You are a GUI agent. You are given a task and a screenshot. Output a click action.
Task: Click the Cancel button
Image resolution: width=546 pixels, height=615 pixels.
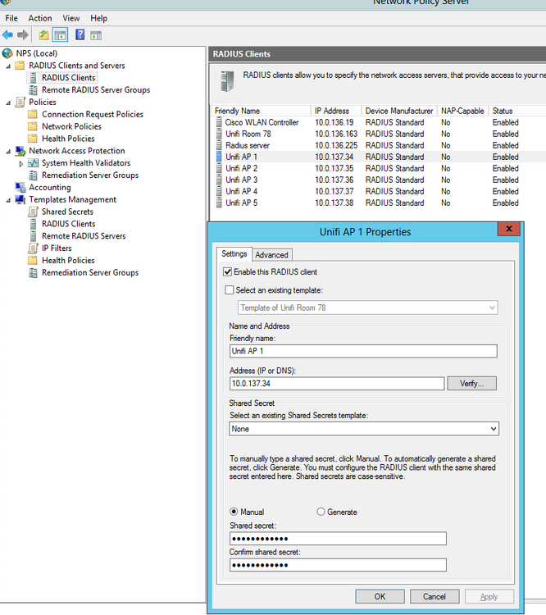[x=435, y=597]
